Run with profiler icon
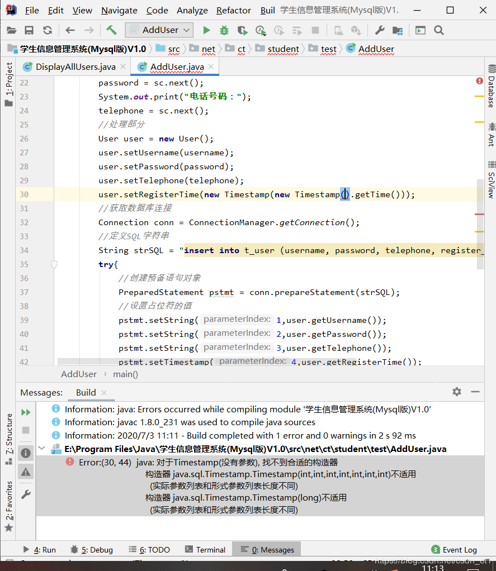The width and height of the screenshot is (496, 571). coord(261,31)
